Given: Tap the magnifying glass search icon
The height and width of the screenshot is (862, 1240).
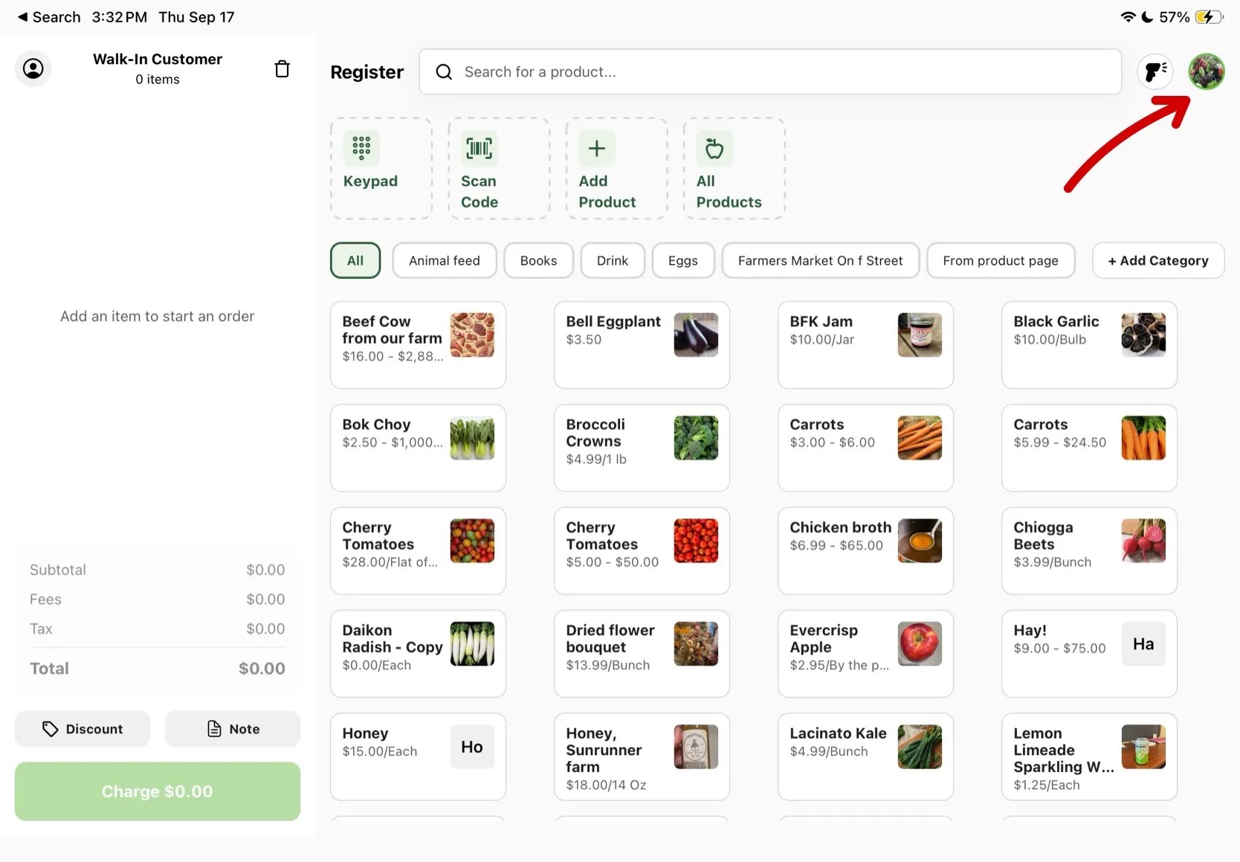Looking at the screenshot, I should point(444,72).
